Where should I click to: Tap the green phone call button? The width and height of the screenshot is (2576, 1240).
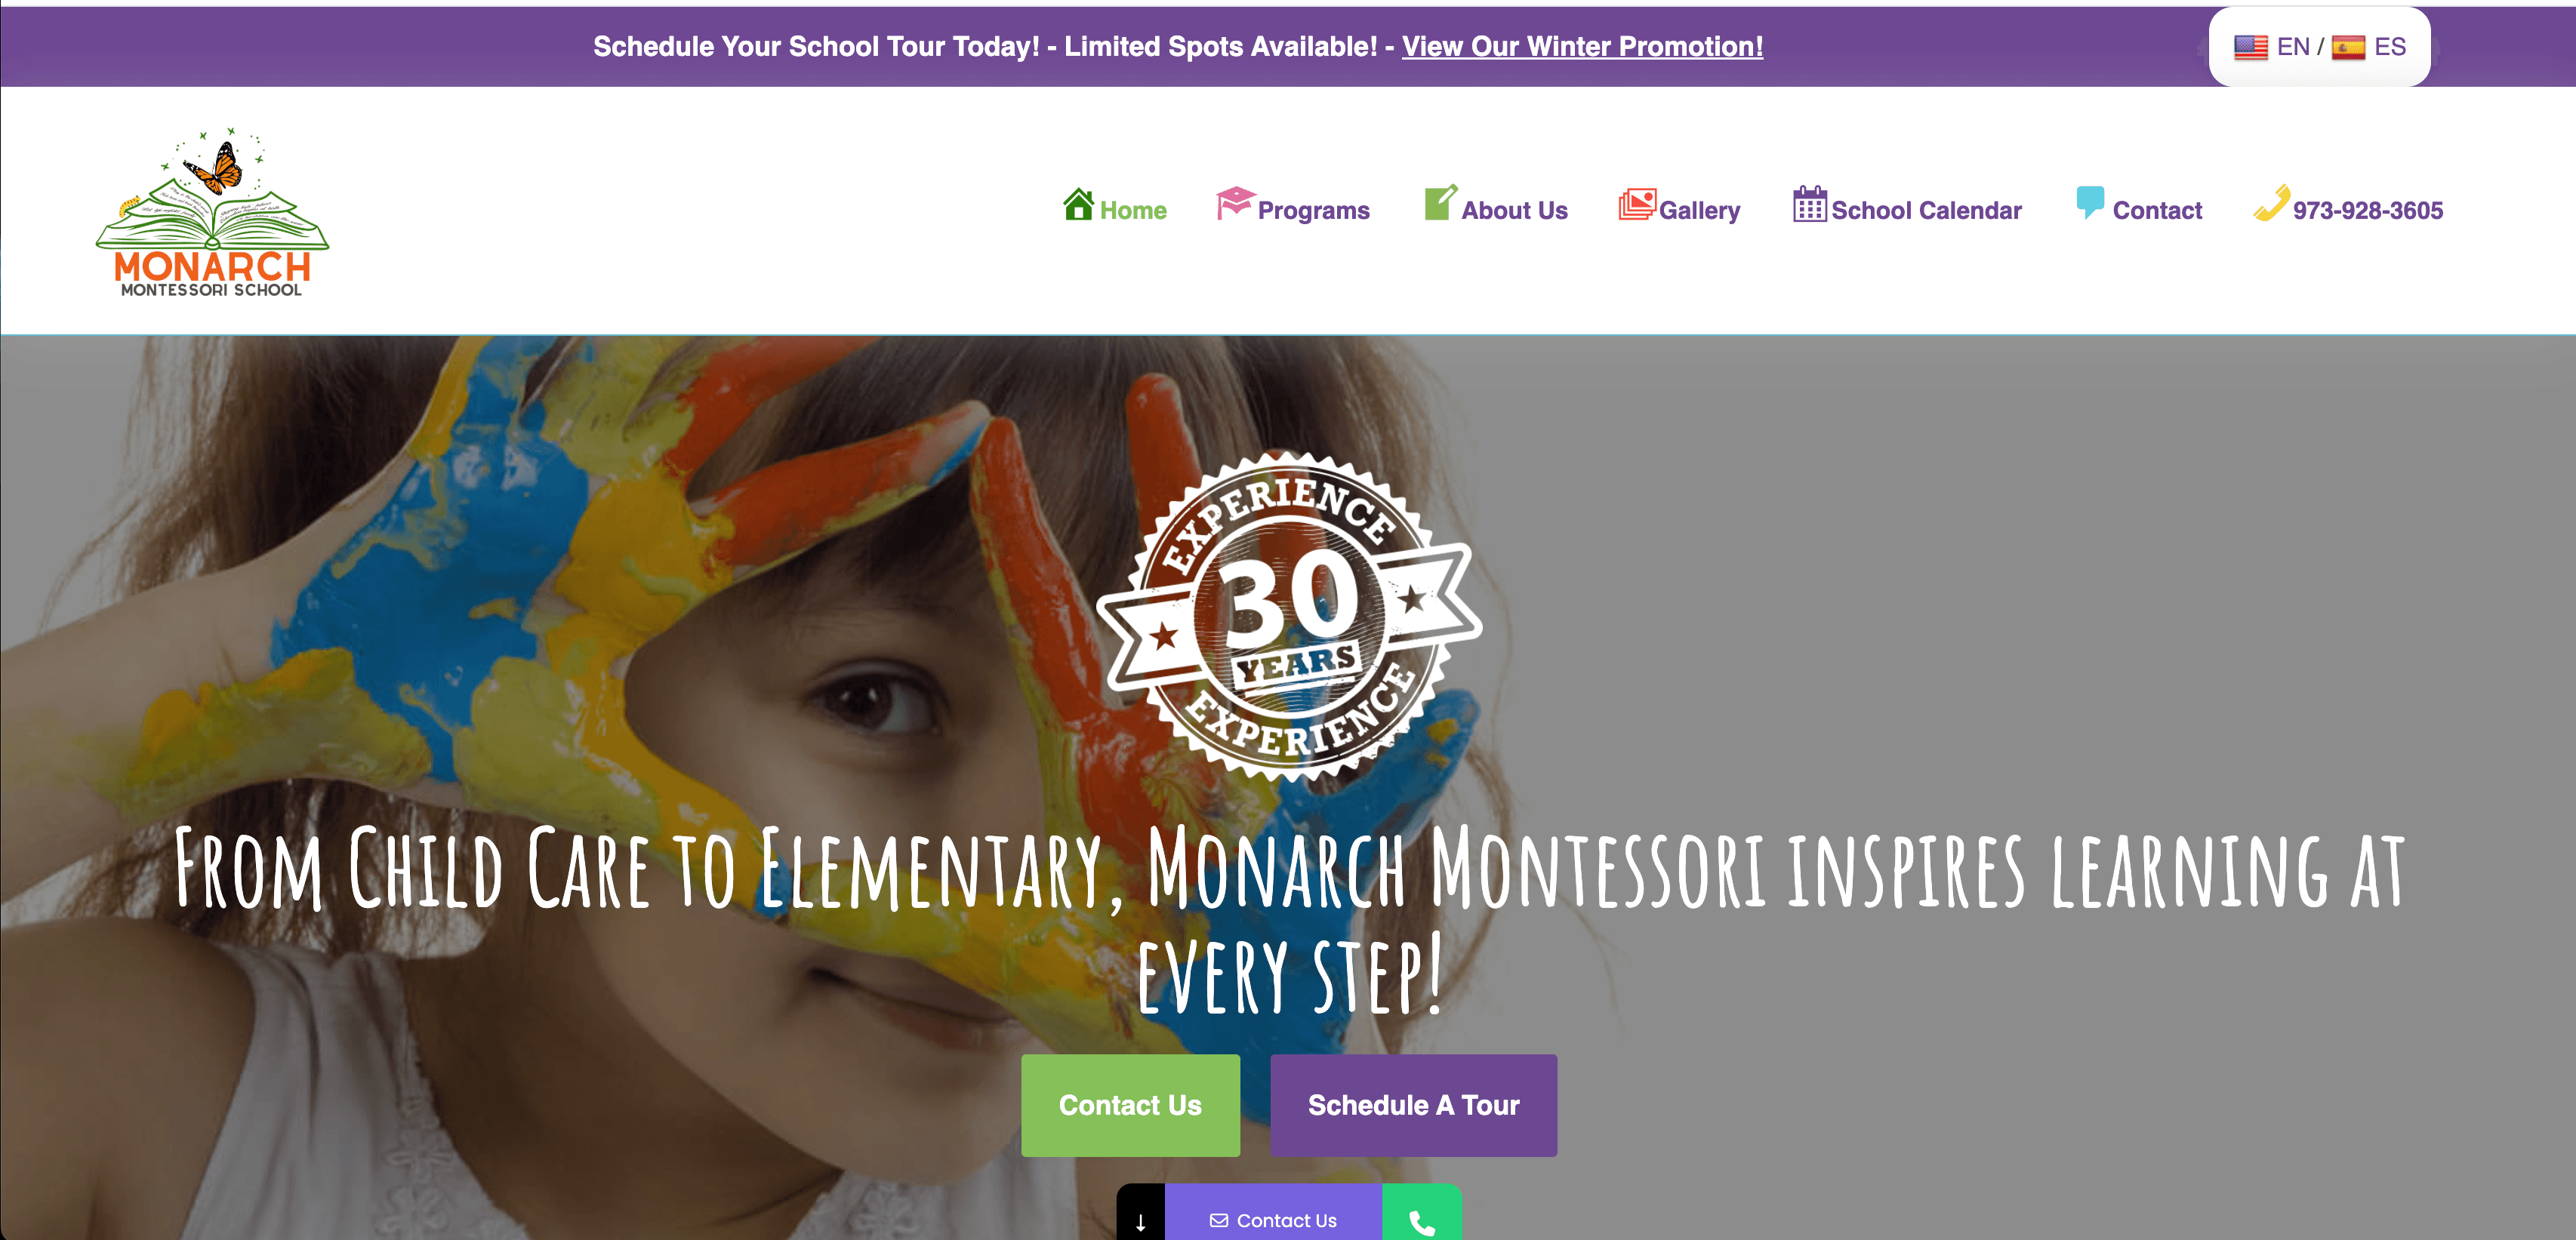click(x=1421, y=1214)
